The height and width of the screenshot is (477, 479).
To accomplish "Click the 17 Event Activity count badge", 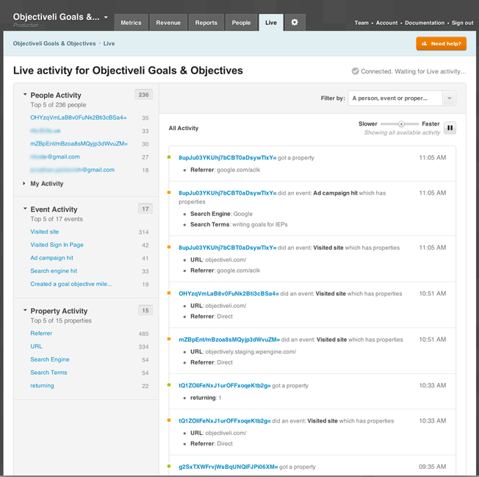I will [x=145, y=209].
